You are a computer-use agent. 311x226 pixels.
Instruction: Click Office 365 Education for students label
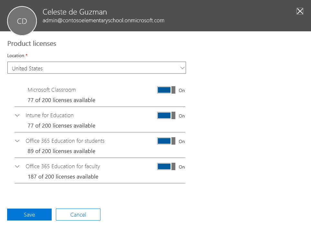pos(65,141)
